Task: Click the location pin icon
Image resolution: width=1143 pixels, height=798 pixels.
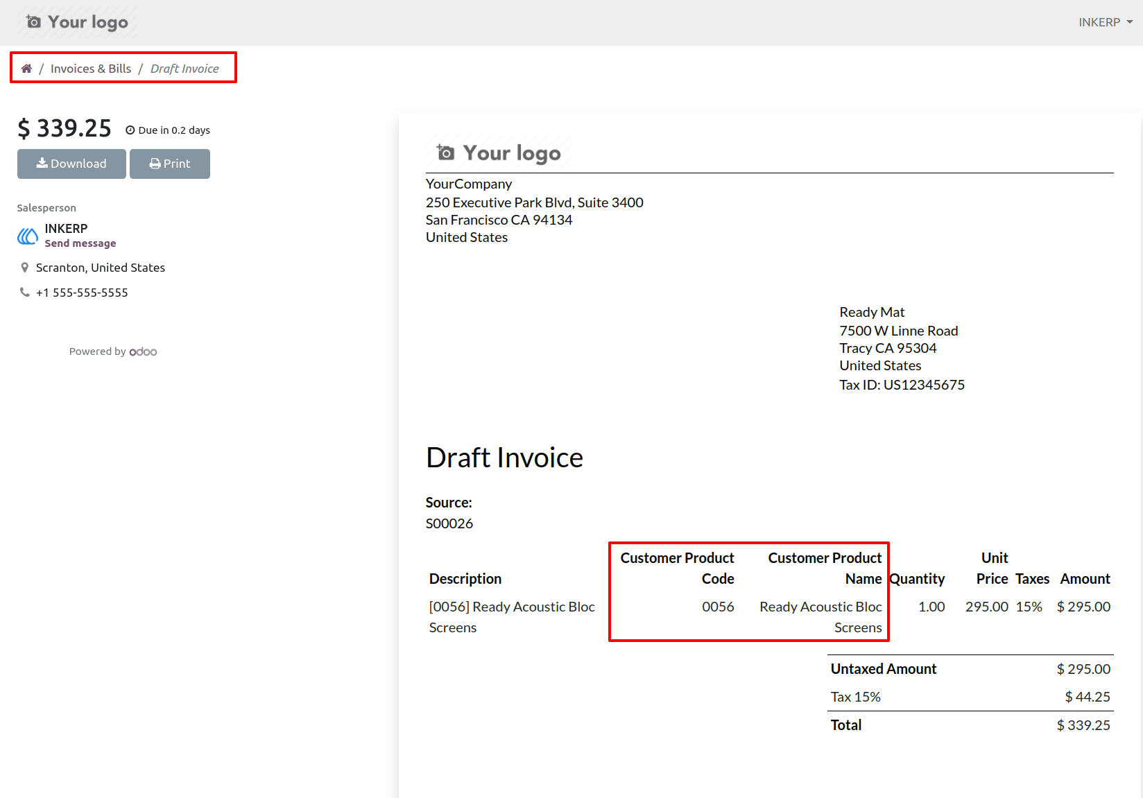Action: click(24, 268)
